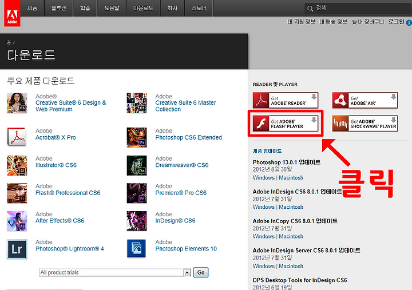Click the Illustrator CS6 link
Screen dimensions: 412x290
[x=56, y=165]
